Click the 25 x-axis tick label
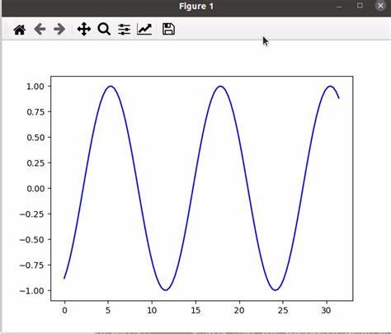 pos(283,310)
